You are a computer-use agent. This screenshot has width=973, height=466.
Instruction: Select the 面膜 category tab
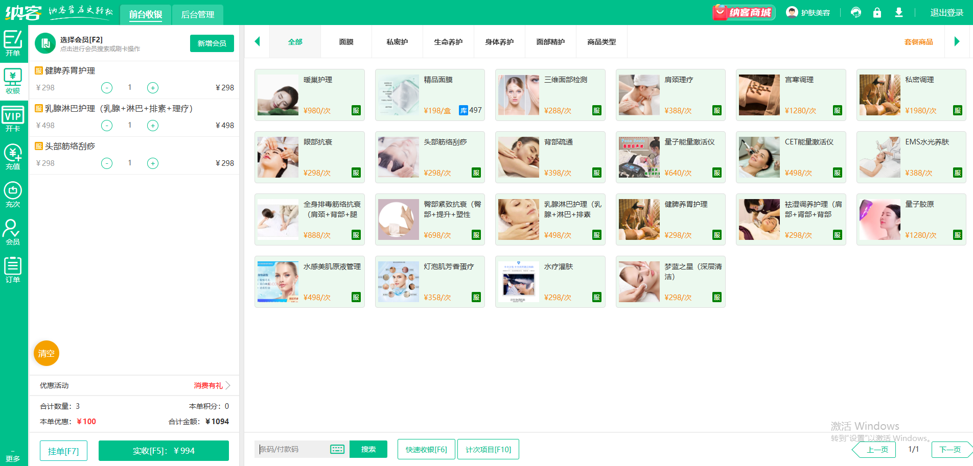tap(346, 42)
